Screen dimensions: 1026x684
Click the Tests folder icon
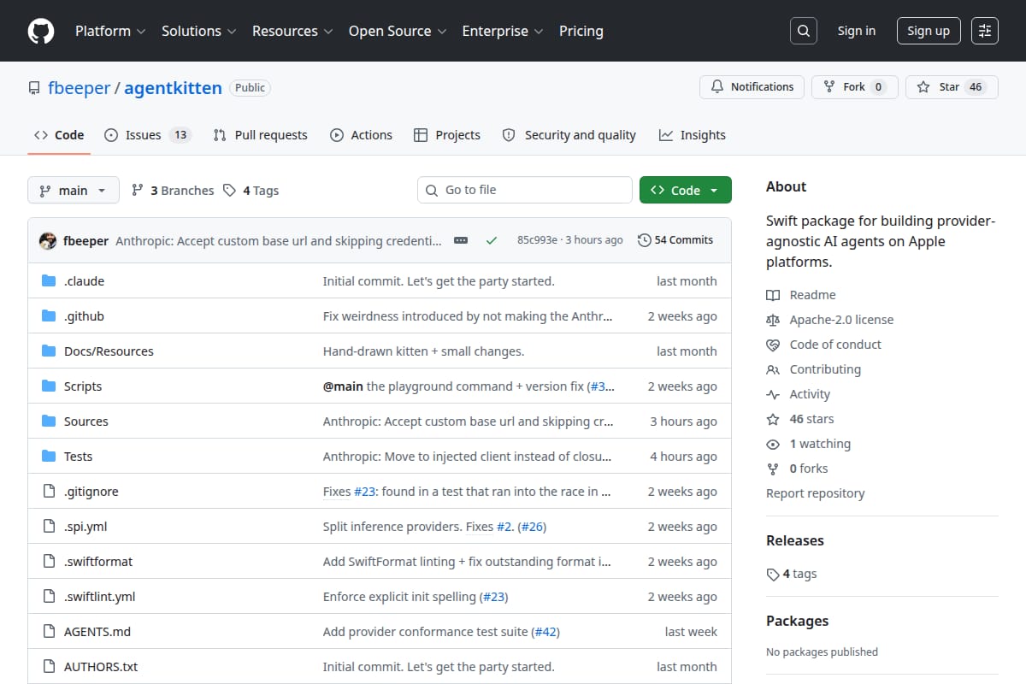[49, 457]
